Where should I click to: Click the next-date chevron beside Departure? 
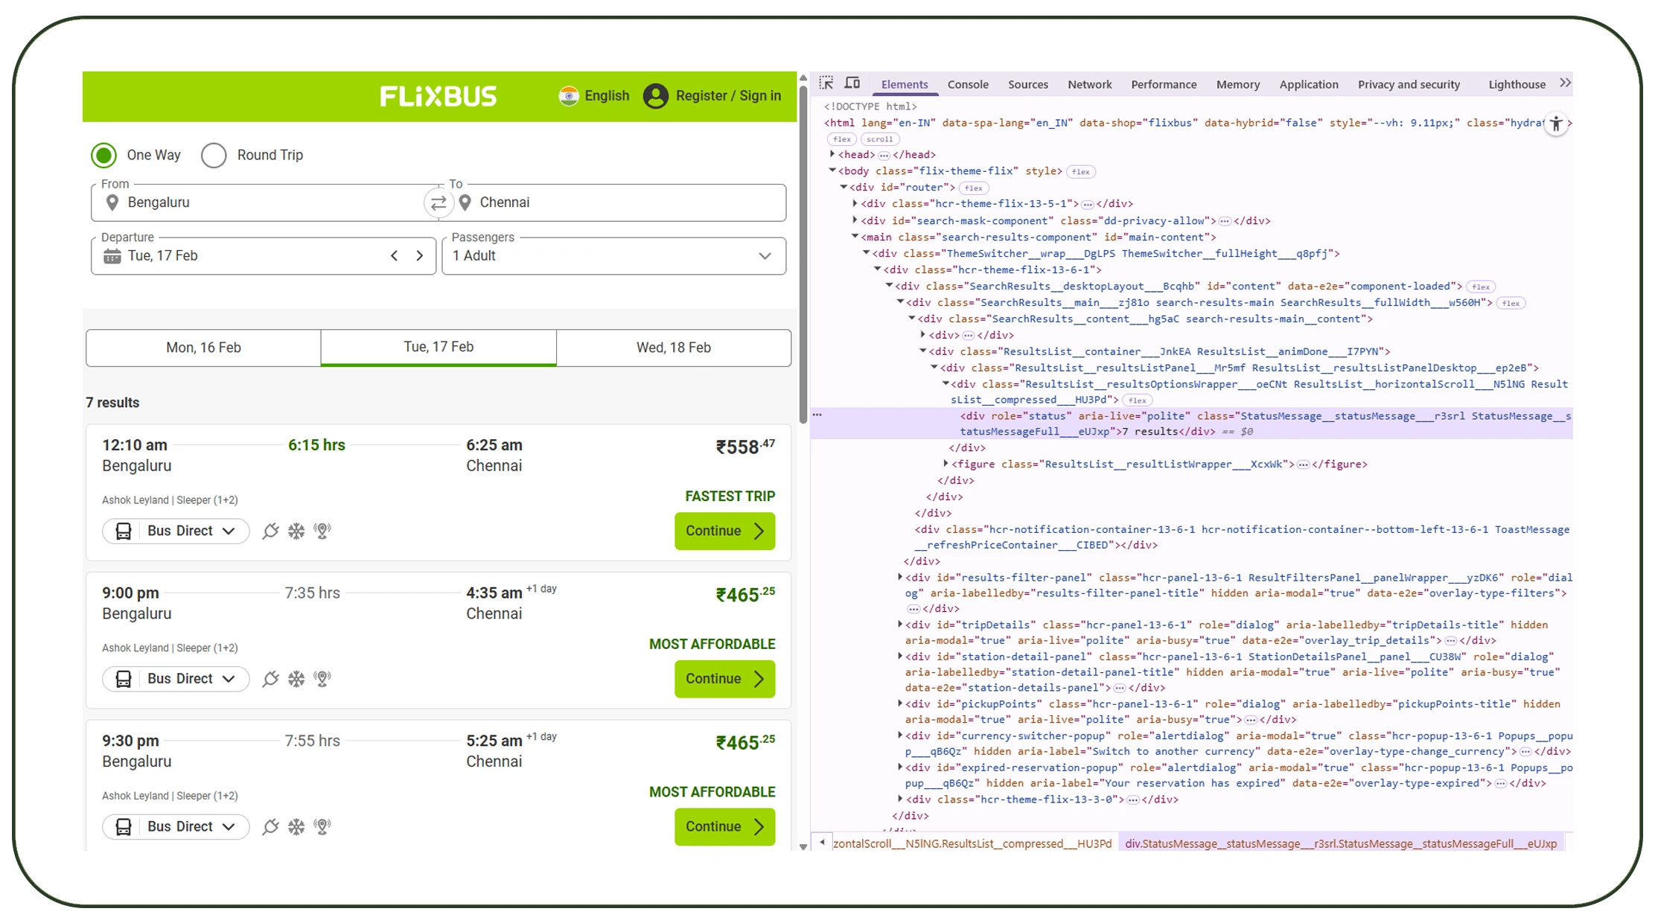[x=420, y=255]
